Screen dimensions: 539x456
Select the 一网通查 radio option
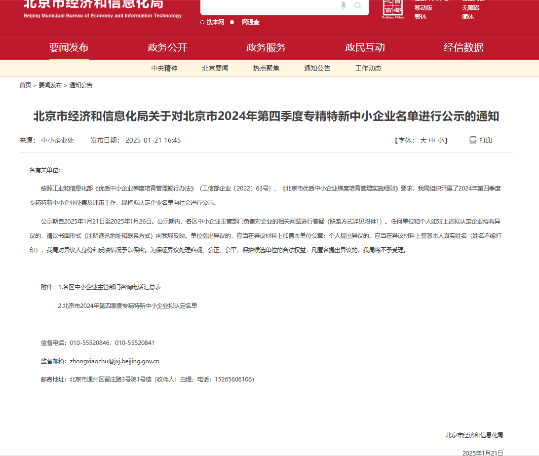(232, 22)
